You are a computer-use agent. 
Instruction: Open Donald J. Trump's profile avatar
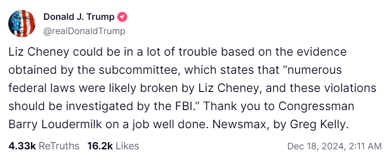(x=22, y=24)
